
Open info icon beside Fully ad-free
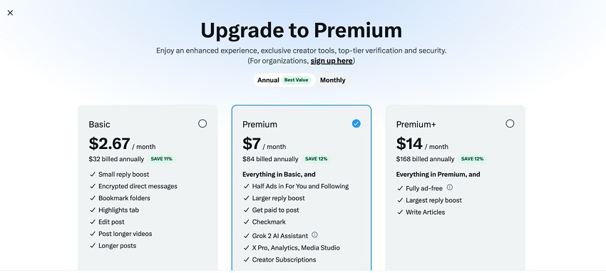pos(449,187)
